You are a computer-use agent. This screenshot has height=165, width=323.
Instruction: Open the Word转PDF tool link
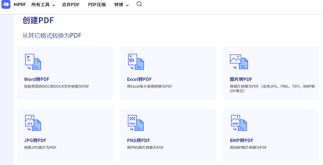point(36,79)
